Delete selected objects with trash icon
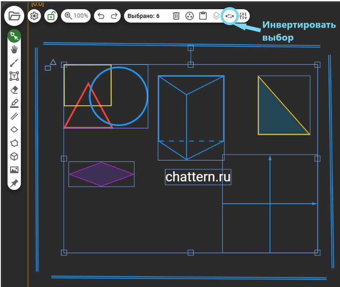 pyautogui.click(x=176, y=16)
